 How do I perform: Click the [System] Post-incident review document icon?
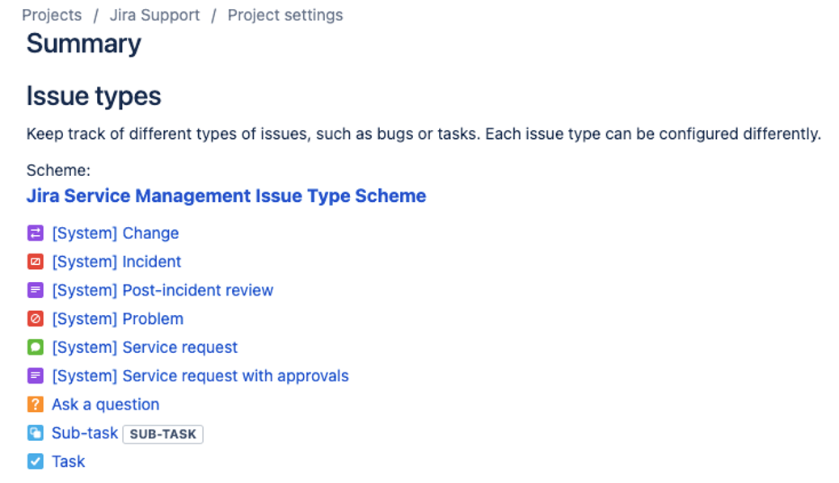tap(34, 290)
